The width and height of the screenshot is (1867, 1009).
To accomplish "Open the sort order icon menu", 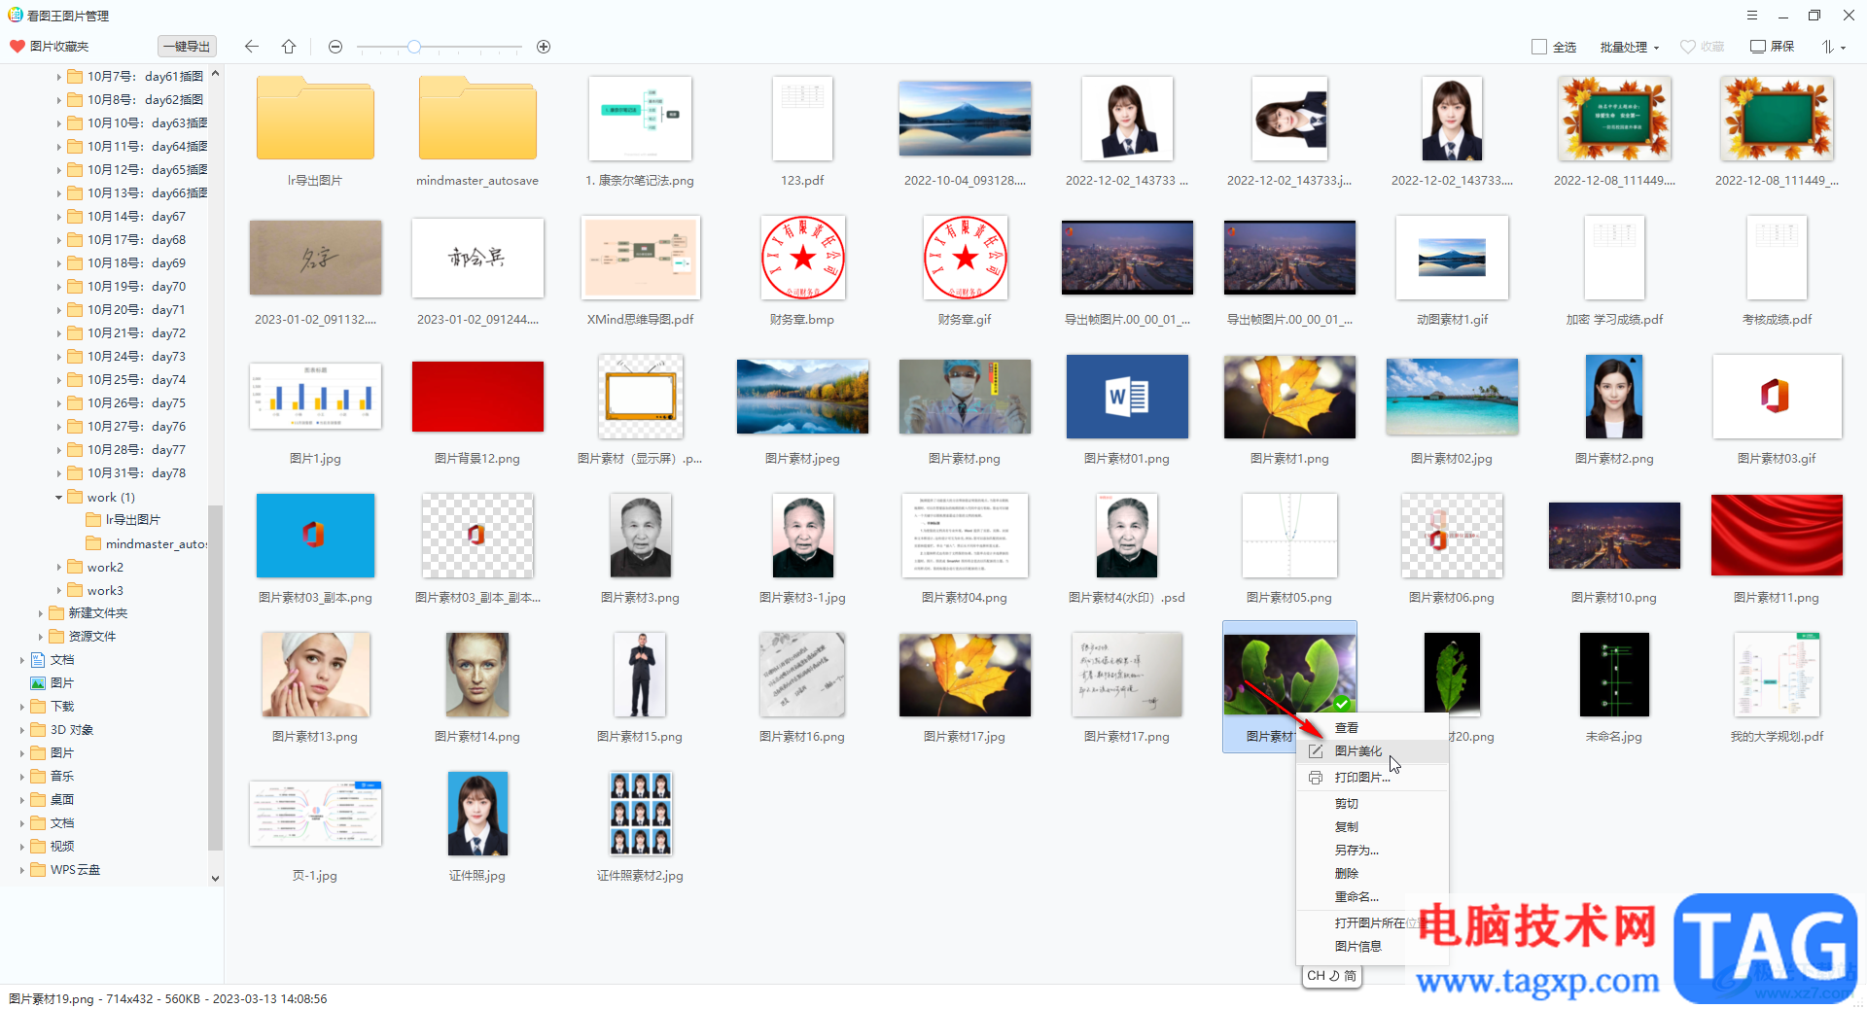I will (x=1833, y=47).
